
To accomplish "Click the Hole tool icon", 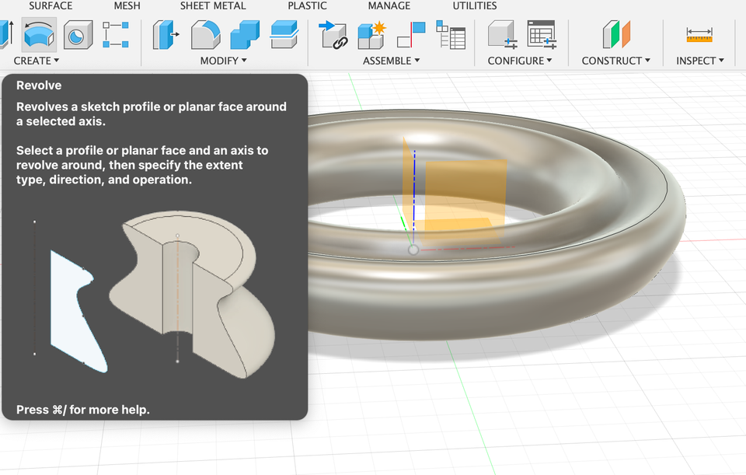I will tap(78, 35).
